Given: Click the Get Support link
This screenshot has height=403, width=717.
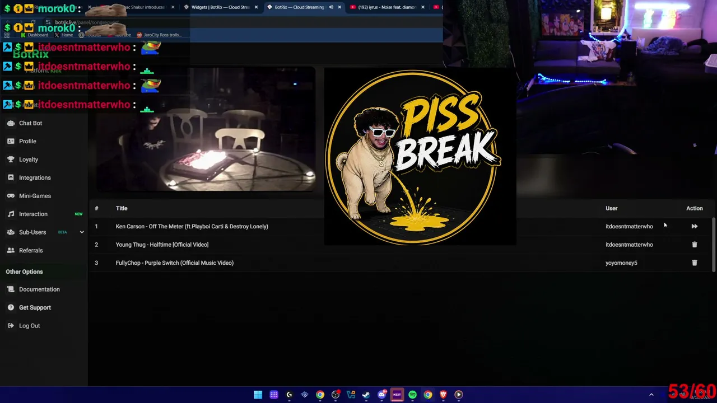Looking at the screenshot, I should [x=35, y=307].
